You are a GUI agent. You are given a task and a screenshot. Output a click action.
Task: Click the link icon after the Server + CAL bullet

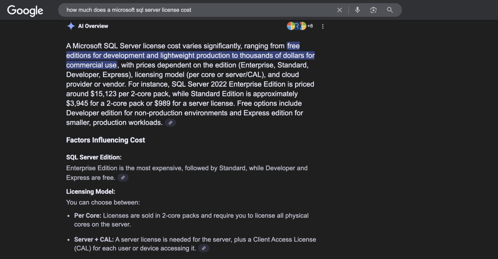pyautogui.click(x=204, y=248)
